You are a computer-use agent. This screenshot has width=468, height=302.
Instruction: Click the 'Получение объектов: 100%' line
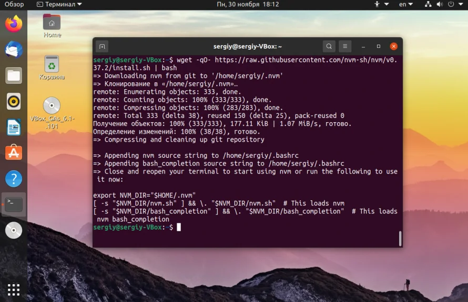tap(222, 124)
